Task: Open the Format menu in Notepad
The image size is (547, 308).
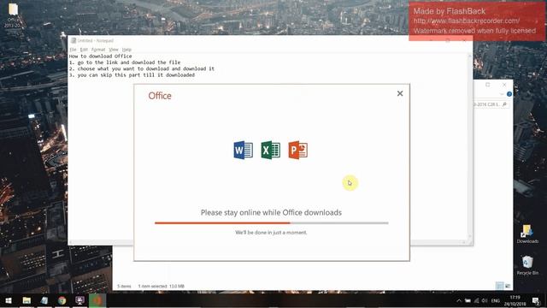Action: point(98,50)
